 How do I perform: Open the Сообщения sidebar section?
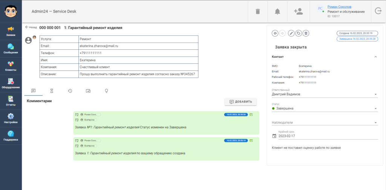pos(11,48)
